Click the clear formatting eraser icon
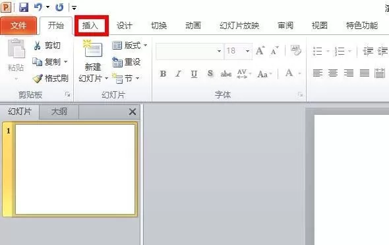This screenshot has height=245, width=389. pyautogui.click(x=296, y=50)
